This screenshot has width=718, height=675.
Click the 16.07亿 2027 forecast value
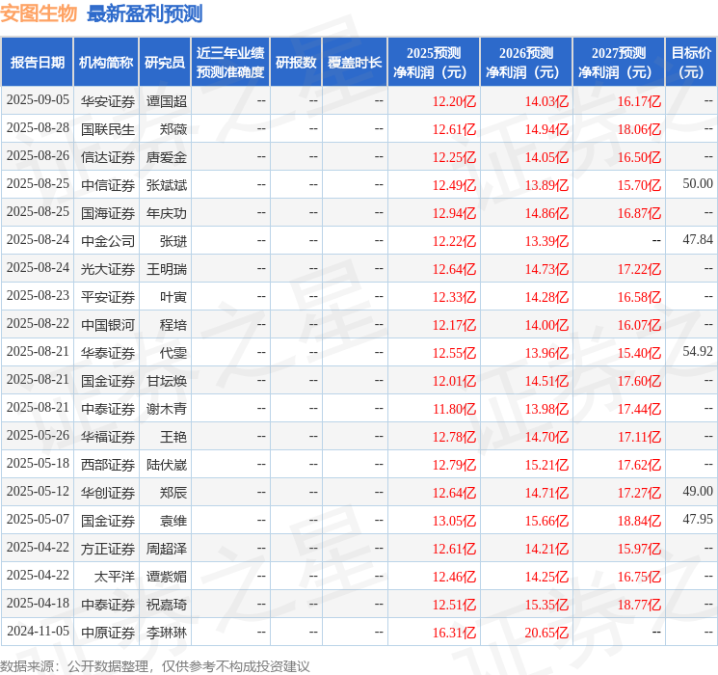(x=639, y=325)
